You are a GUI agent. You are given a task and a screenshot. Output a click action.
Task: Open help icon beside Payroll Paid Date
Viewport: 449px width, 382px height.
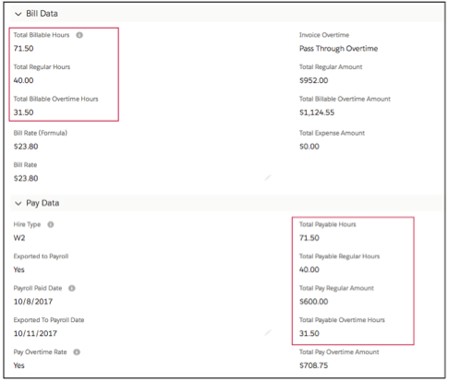[x=72, y=288]
